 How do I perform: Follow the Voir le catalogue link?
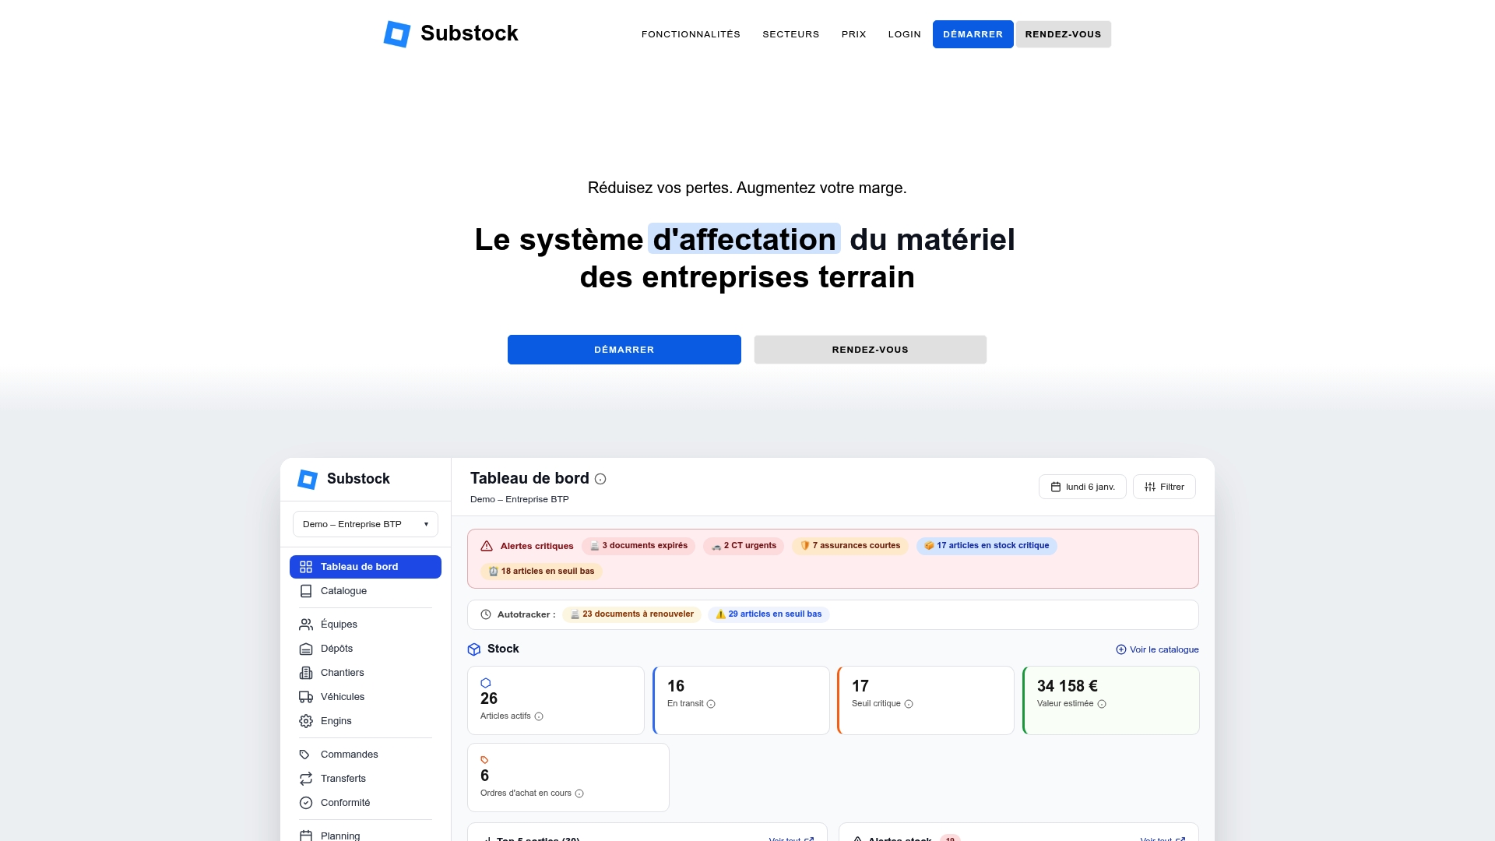click(1157, 649)
